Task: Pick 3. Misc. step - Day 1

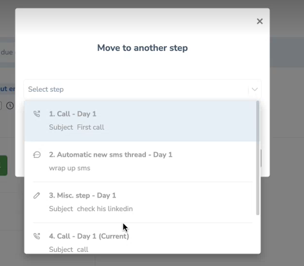Action: pos(142,202)
